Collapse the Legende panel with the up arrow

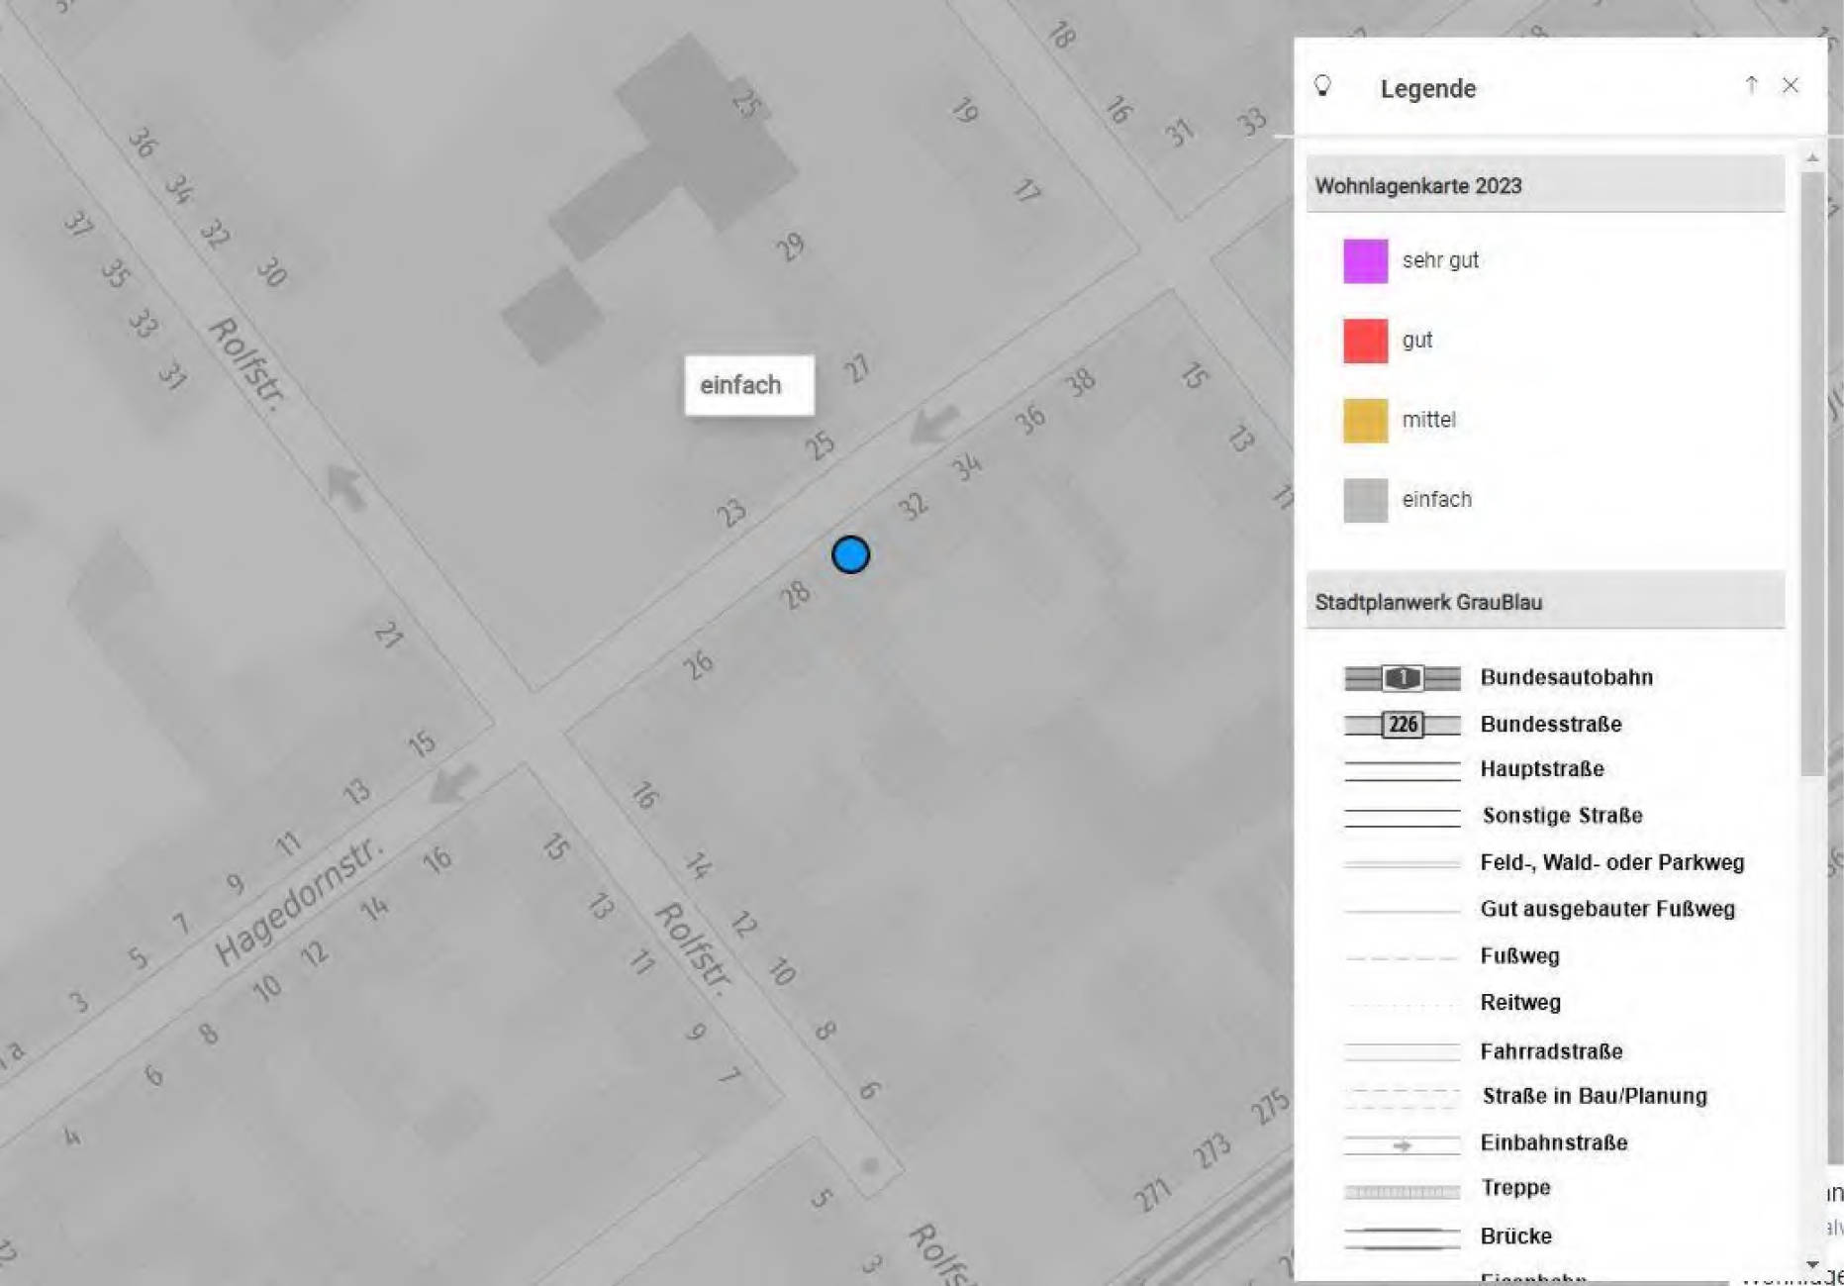pyautogui.click(x=1751, y=85)
